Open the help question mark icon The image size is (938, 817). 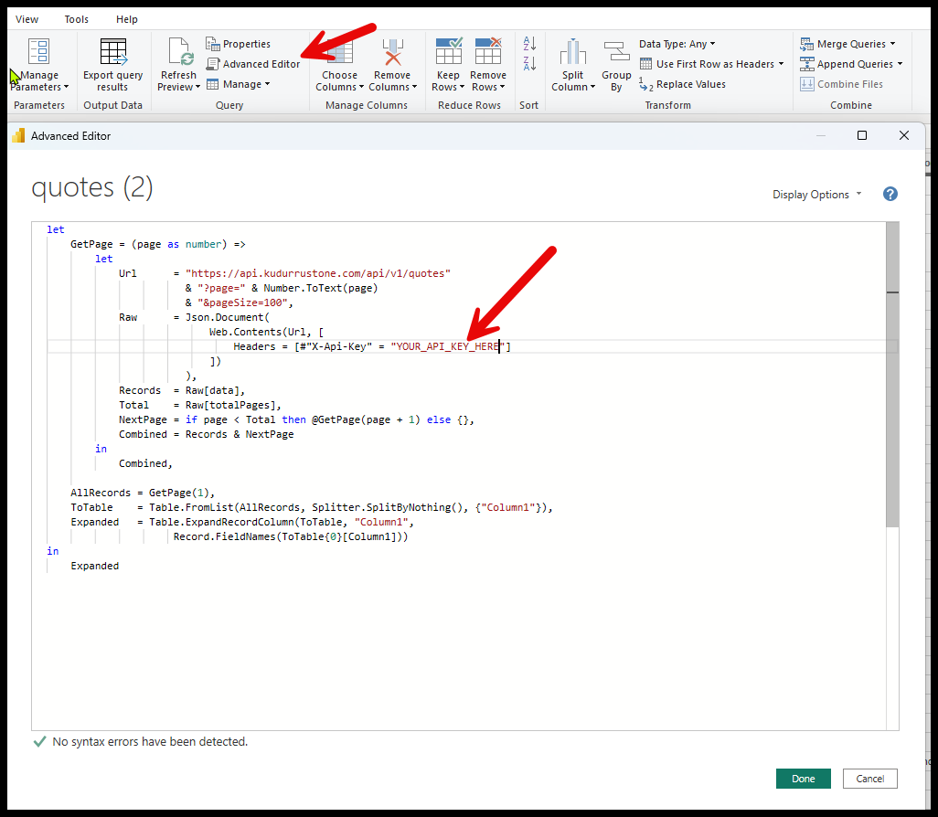click(x=890, y=194)
